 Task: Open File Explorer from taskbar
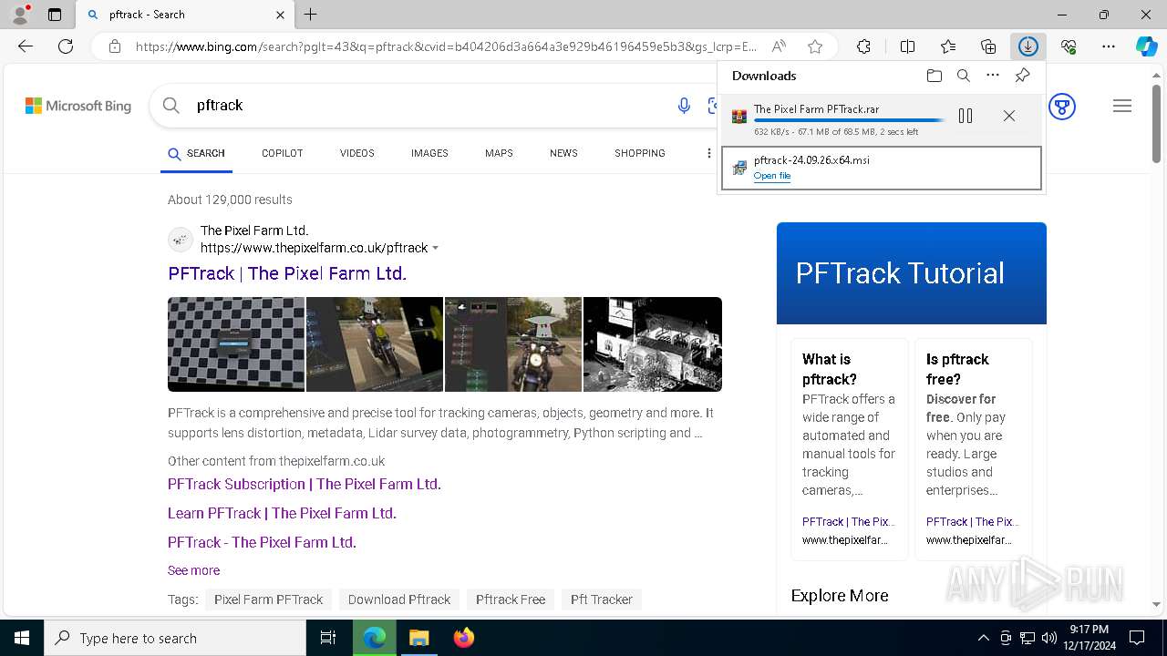[418, 638]
